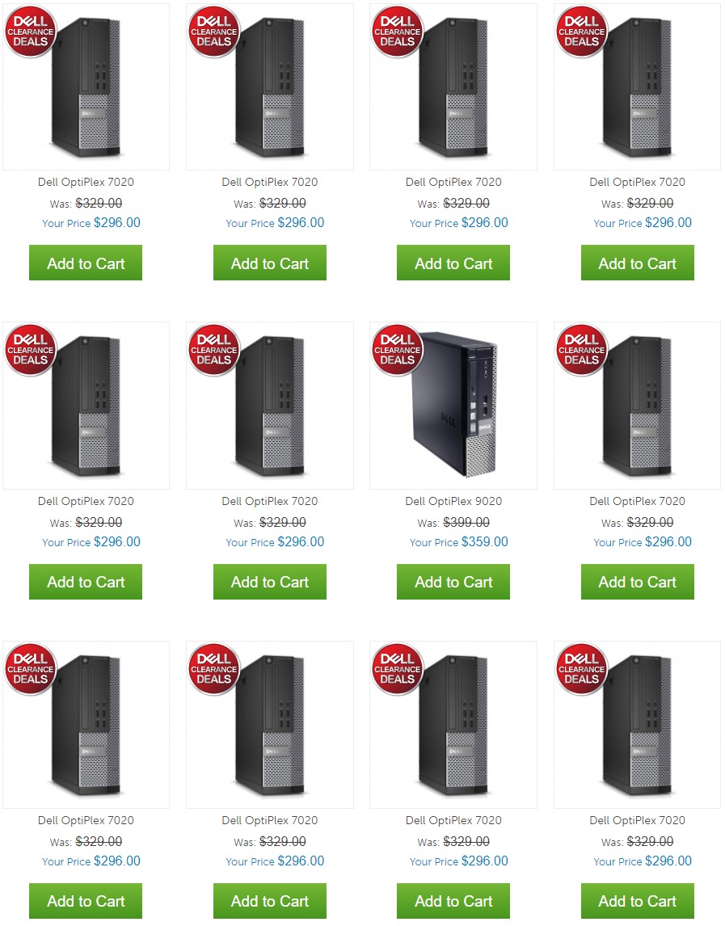This screenshot has height=926, width=725.
Task: Open second bottom-row OptiPlex 7020 product image
Action: coord(269,725)
